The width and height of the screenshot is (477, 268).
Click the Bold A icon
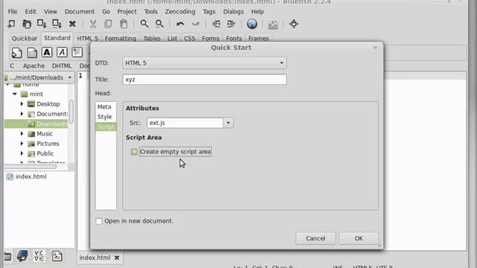click(x=47, y=52)
